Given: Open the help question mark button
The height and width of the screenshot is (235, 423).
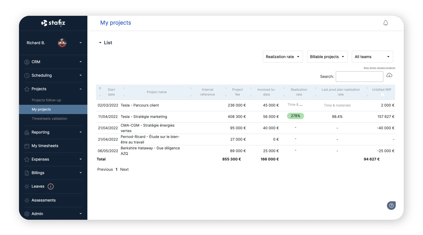Looking at the screenshot, I should (391, 206).
